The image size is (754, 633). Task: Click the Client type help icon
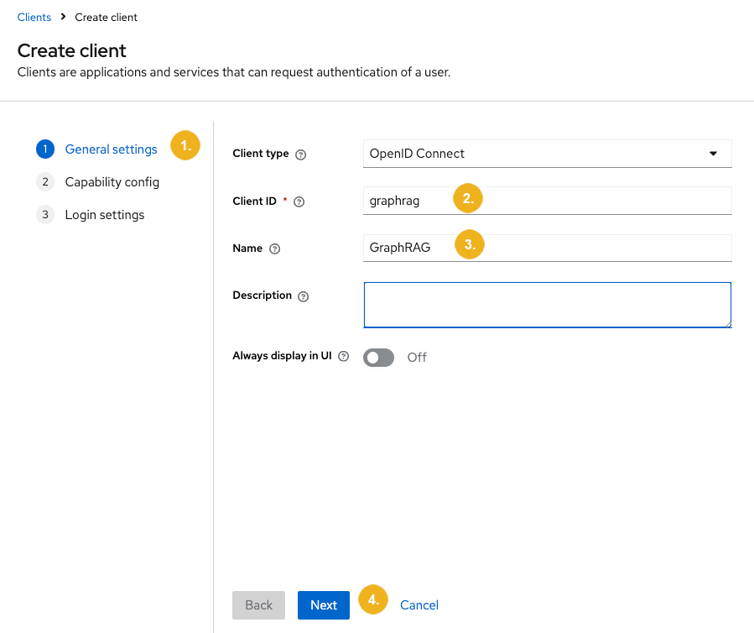(300, 154)
